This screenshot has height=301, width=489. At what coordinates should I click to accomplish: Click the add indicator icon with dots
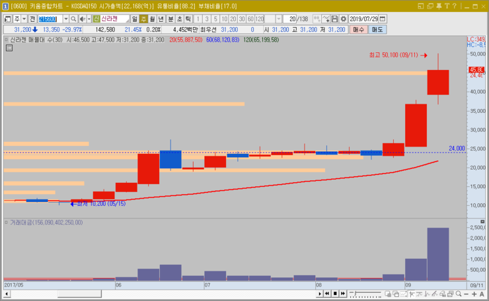coord(317,19)
